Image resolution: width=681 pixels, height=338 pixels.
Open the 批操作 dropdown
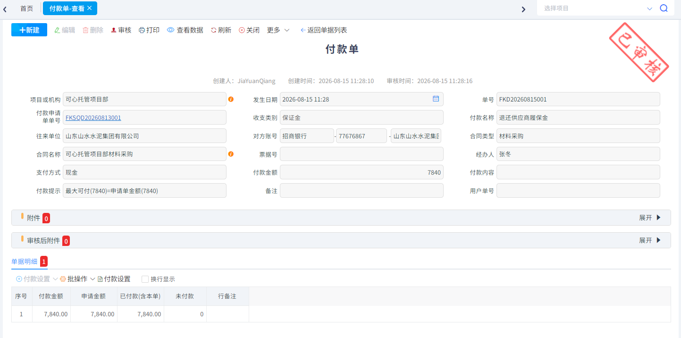pos(77,279)
